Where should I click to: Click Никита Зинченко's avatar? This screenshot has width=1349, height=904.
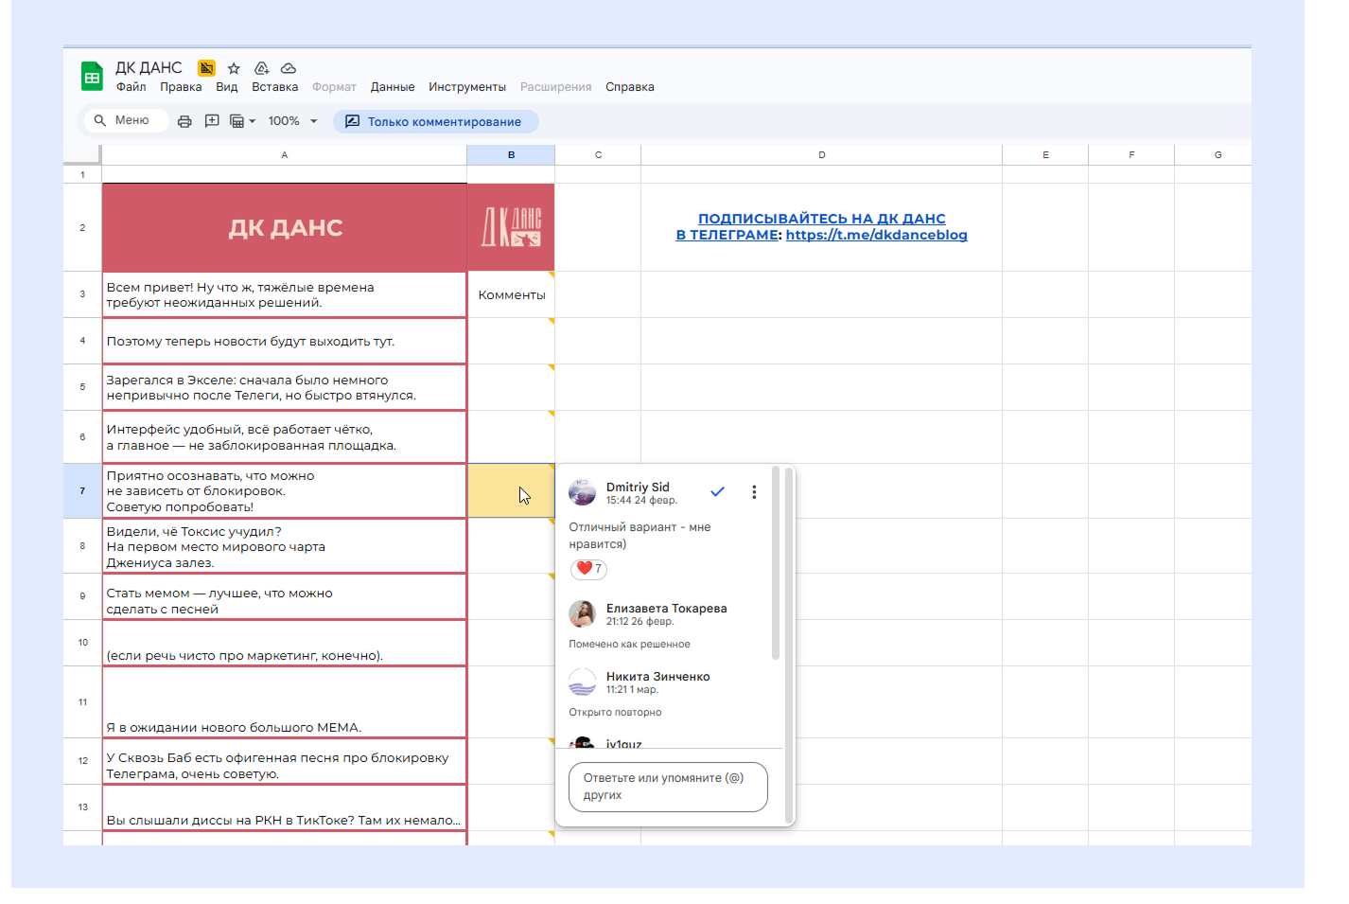pos(582,682)
